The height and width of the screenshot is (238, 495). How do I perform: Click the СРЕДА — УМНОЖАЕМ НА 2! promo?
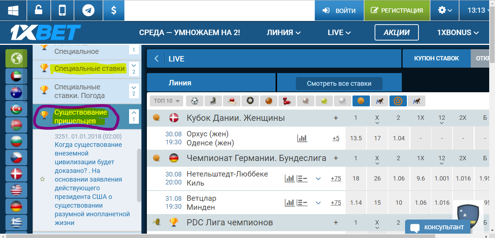[x=190, y=33]
